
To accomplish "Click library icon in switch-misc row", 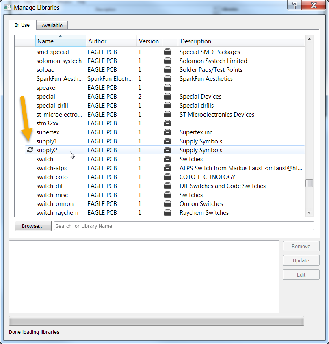I will [x=168, y=195].
